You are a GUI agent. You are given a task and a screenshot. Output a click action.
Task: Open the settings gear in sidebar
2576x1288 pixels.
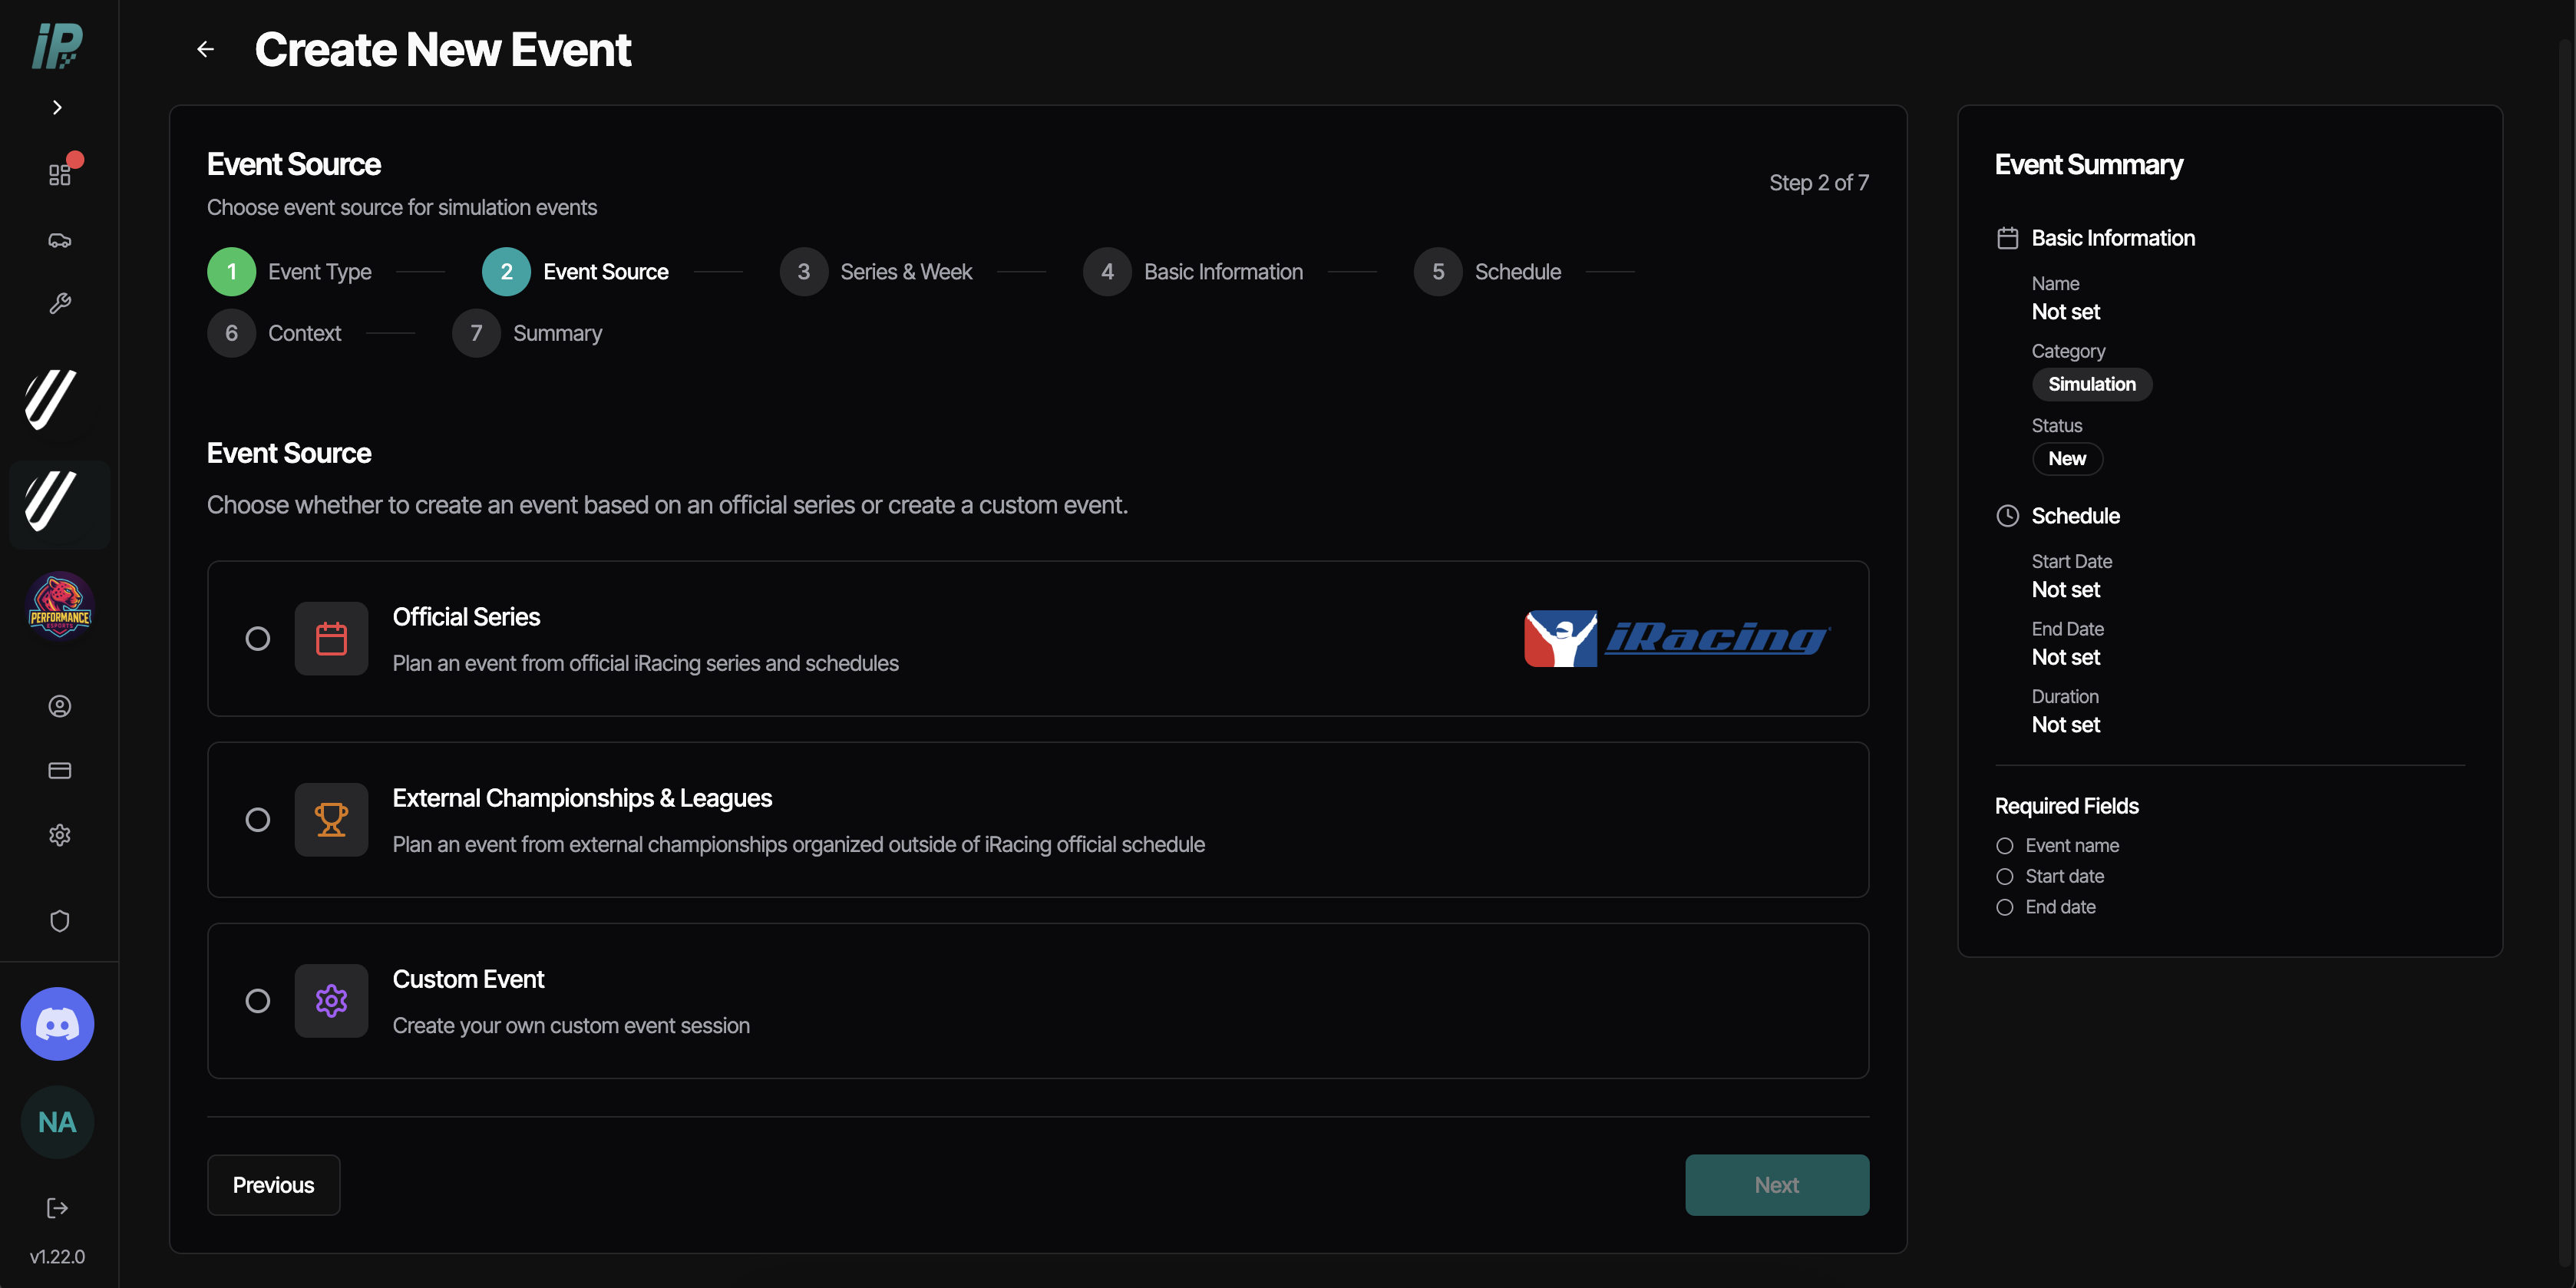[59, 835]
